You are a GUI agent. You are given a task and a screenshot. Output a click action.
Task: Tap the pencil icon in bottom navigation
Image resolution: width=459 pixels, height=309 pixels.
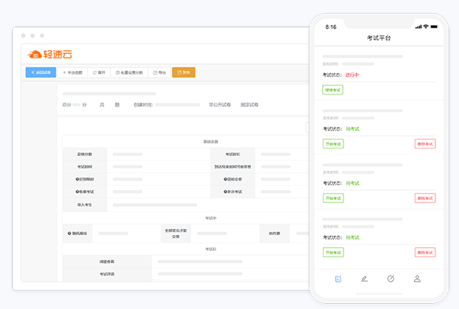pos(364,279)
